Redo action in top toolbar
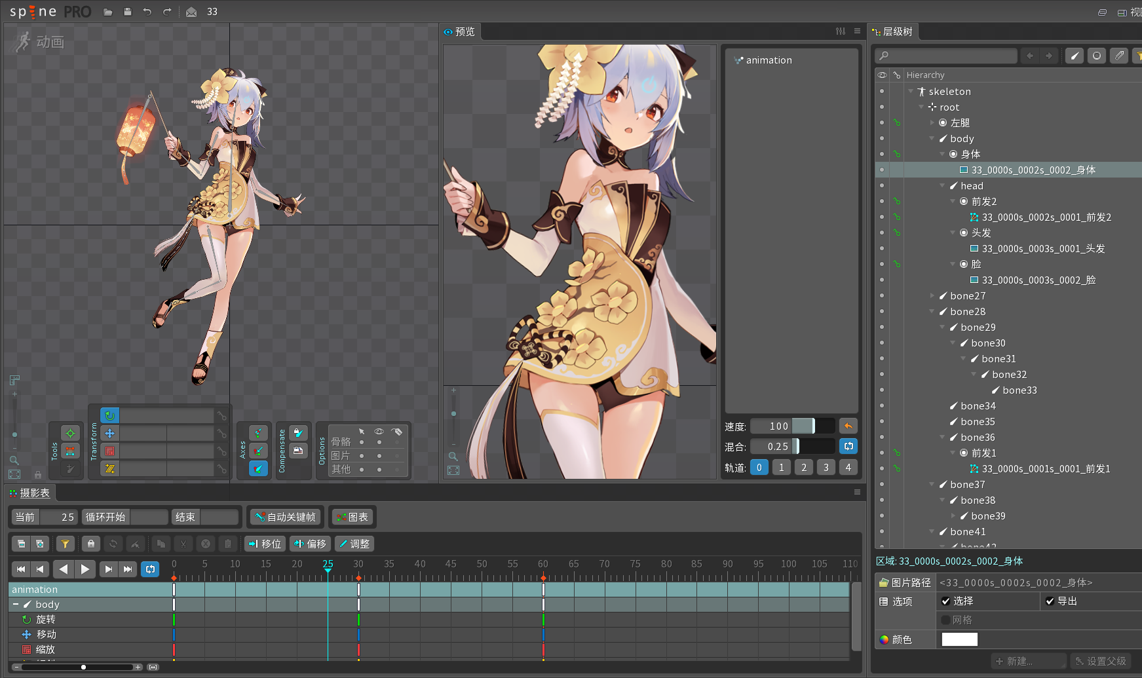Image resolution: width=1142 pixels, height=678 pixels. [x=167, y=12]
